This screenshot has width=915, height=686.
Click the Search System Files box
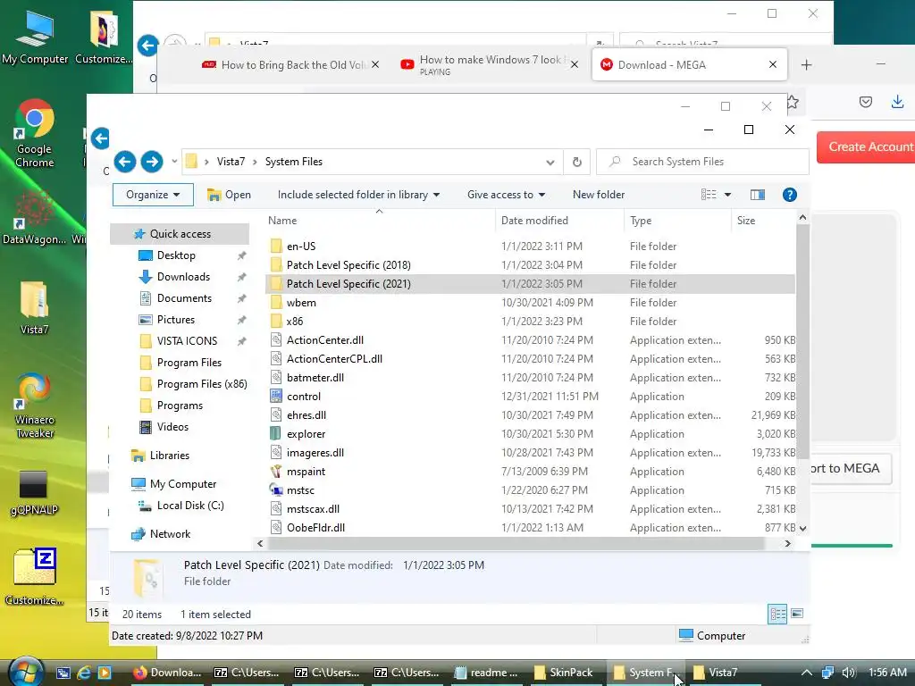pos(702,162)
